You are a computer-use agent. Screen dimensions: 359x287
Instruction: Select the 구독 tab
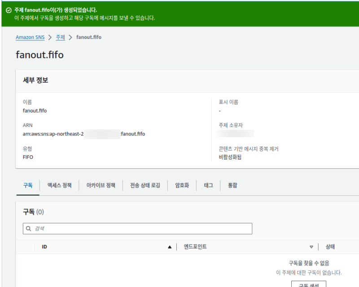pos(28,185)
